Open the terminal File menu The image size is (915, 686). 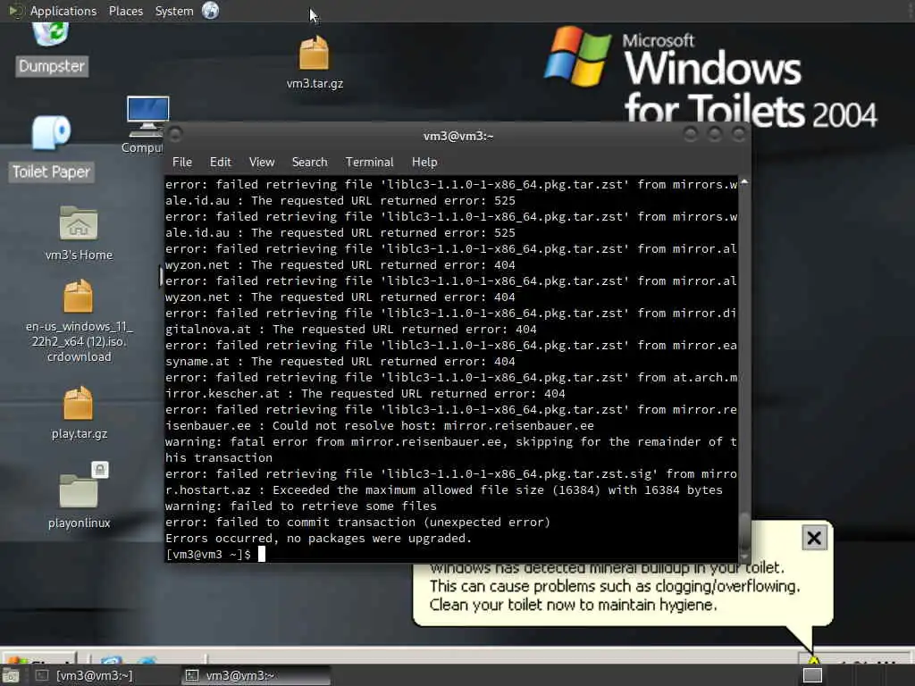pos(182,163)
